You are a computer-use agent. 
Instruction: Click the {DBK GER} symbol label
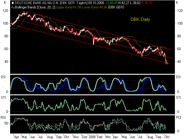116,7
